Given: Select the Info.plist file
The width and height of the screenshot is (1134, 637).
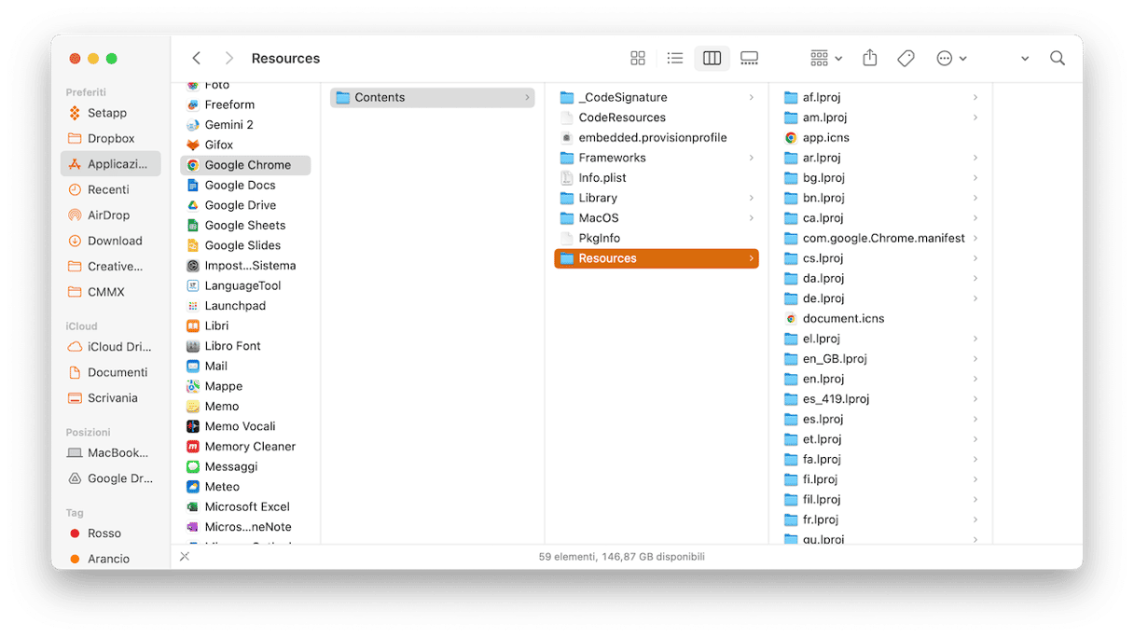Looking at the screenshot, I should click(x=657, y=178).
